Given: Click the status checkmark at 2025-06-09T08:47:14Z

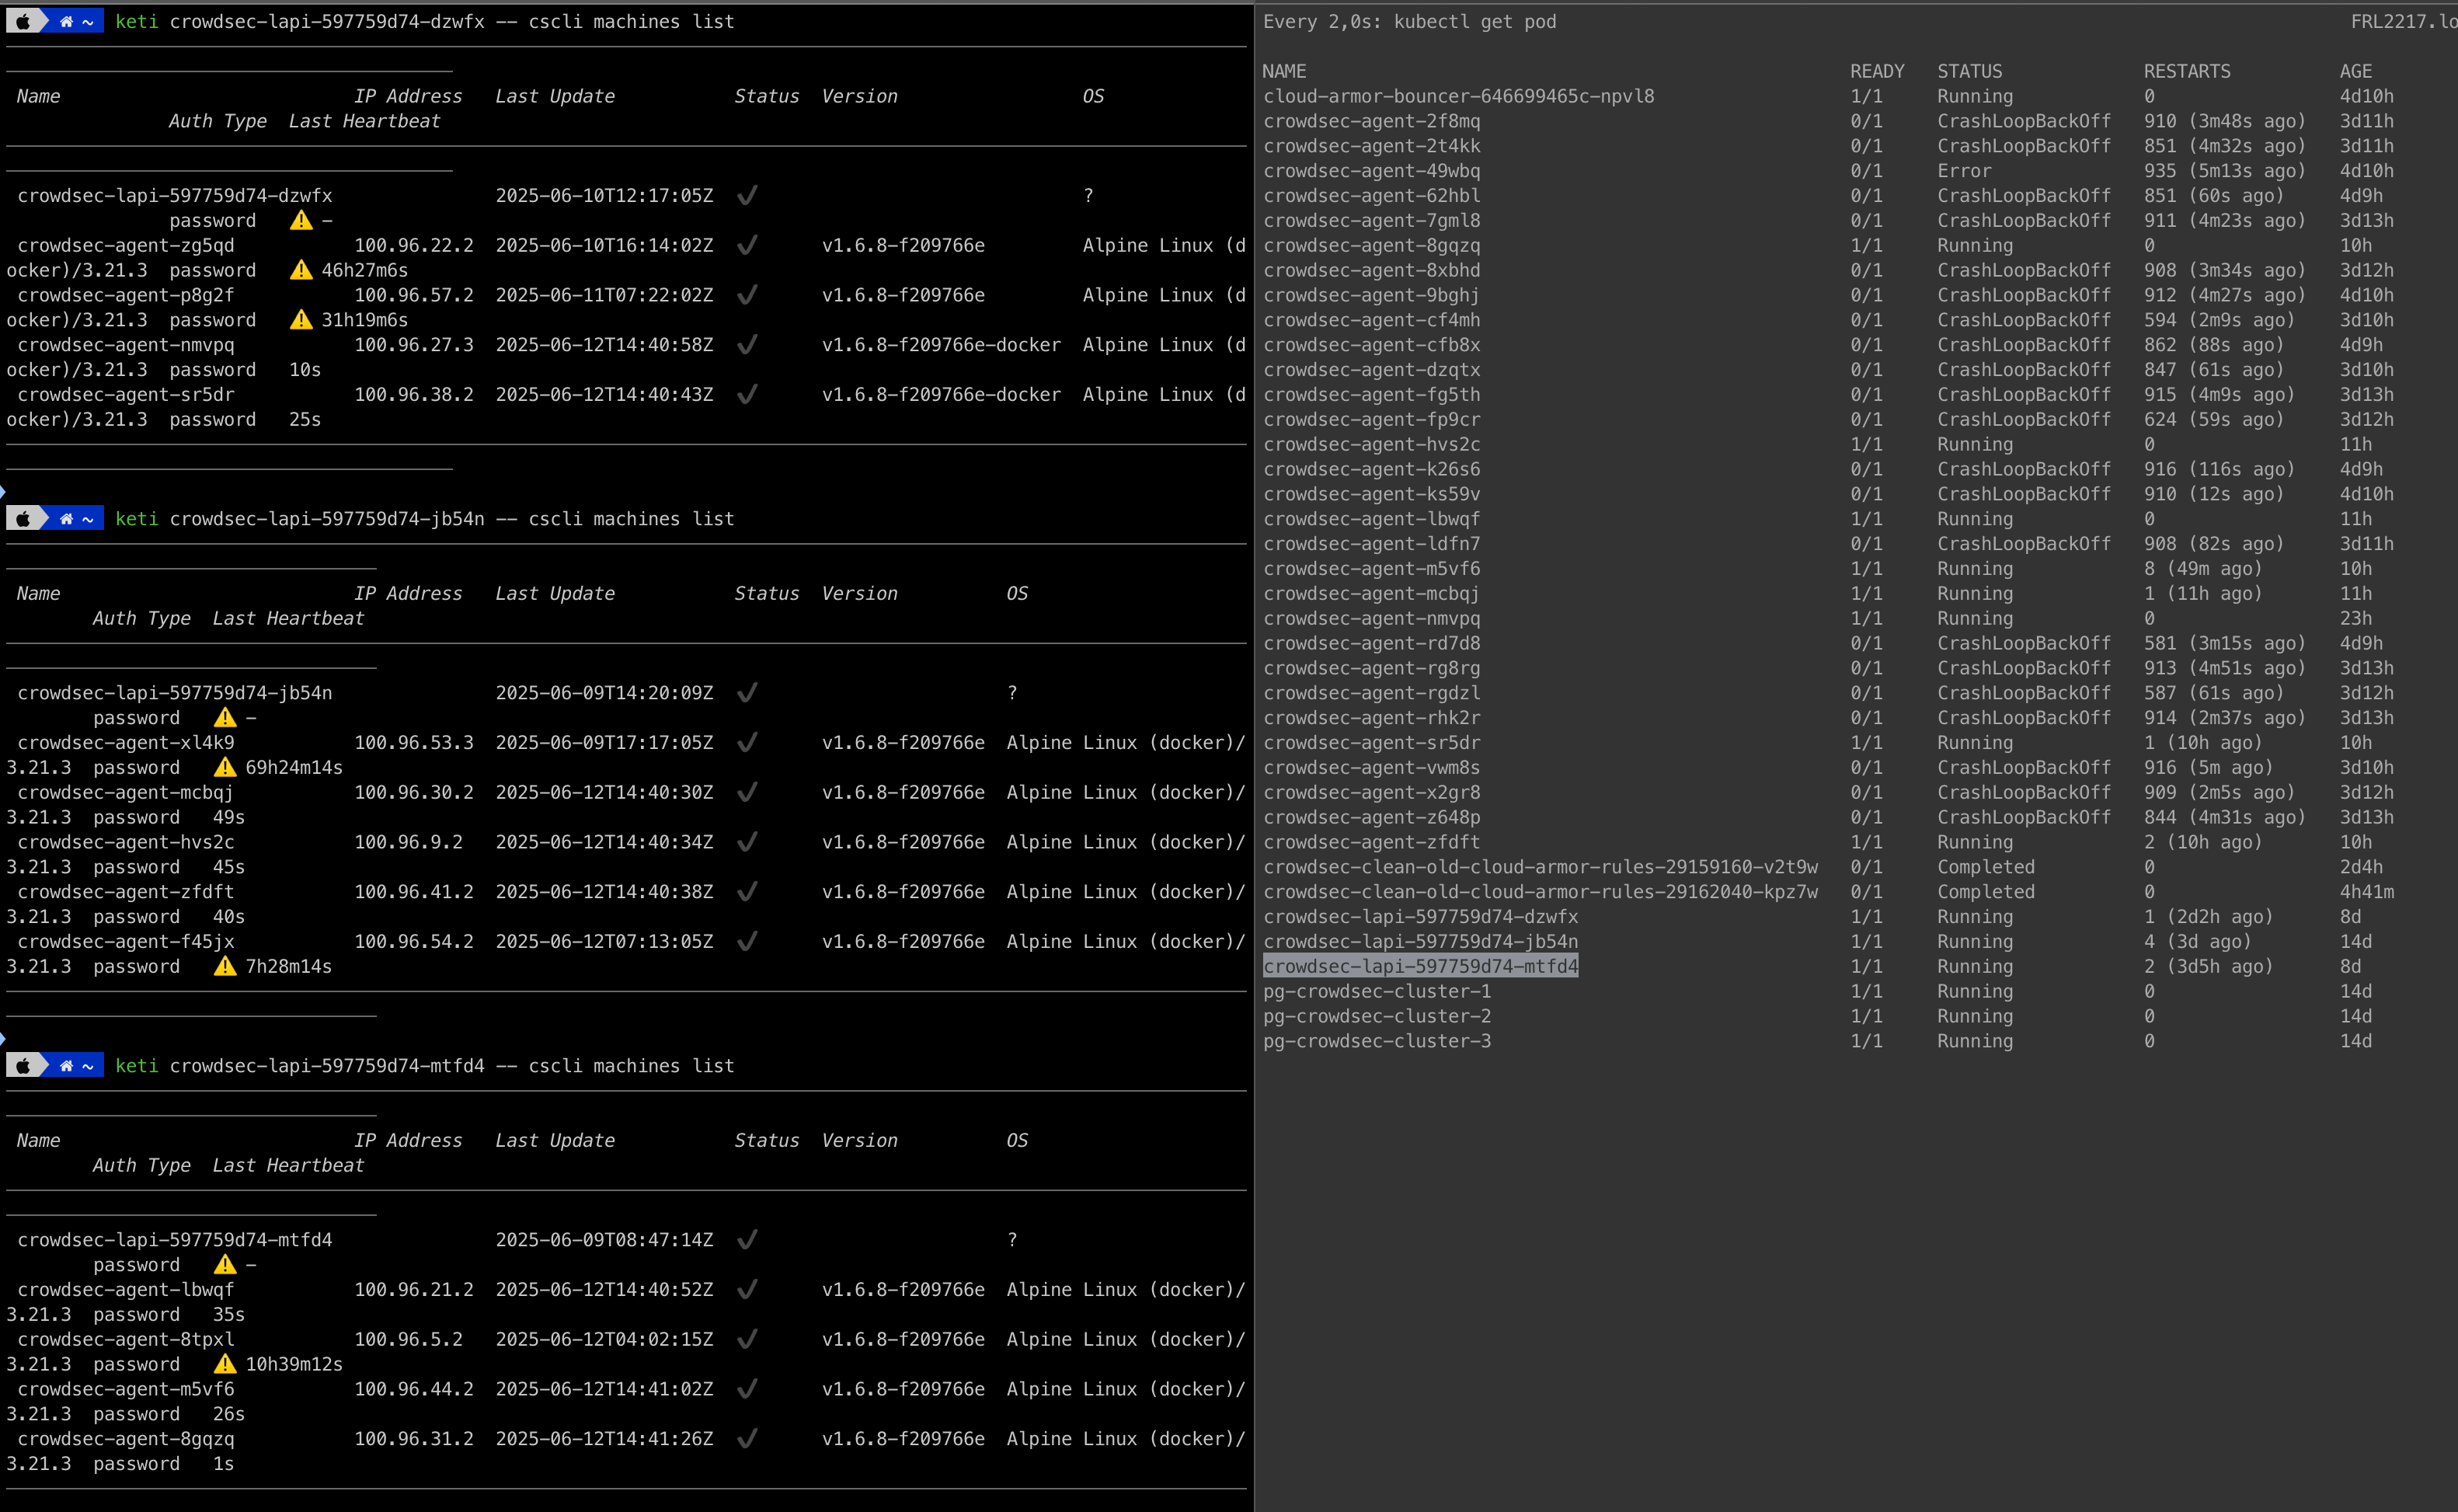Looking at the screenshot, I should click(747, 1240).
